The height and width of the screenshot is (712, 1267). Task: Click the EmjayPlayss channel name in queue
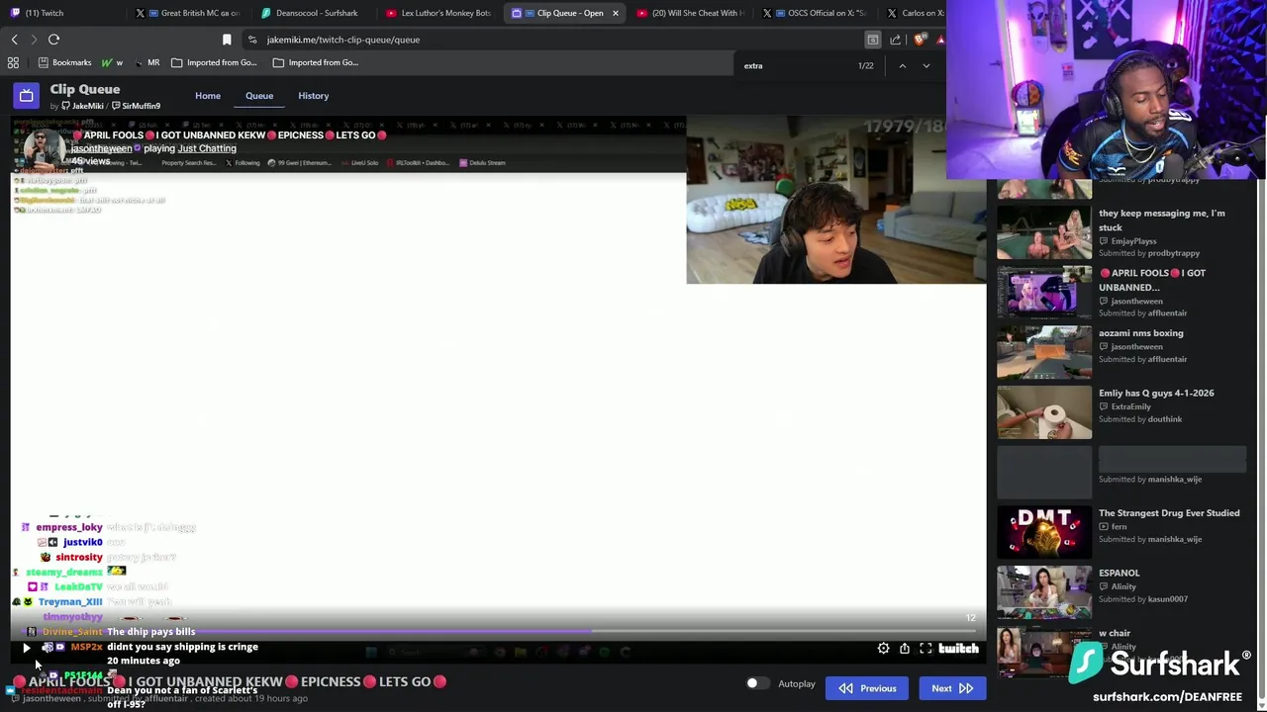pyautogui.click(x=1133, y=241)
